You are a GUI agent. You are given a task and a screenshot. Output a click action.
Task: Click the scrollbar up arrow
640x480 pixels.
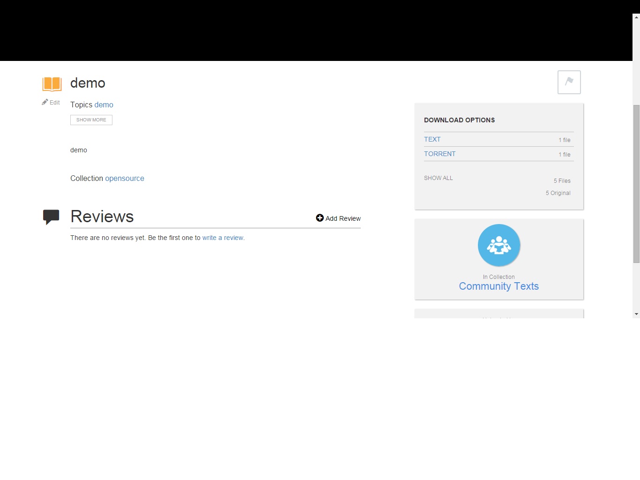[636, 17]
